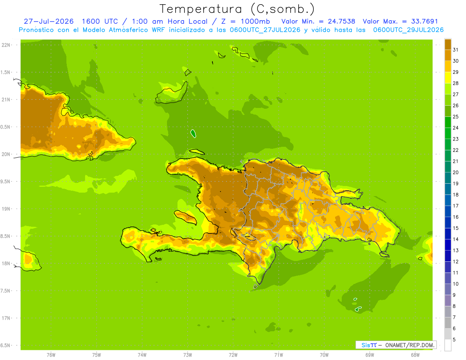Click the "73W" longitude label
The width and height of the screenshot is (466, 360).
[x=188, y=355]
